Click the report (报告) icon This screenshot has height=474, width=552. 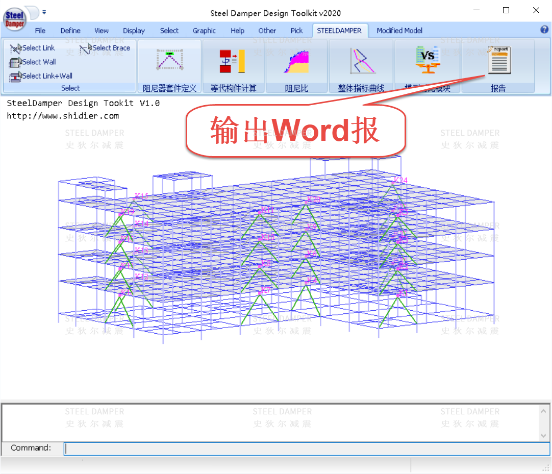click(499, 60)
